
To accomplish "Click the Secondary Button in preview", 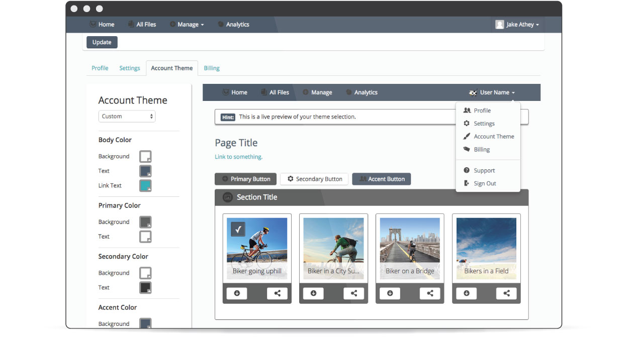I will click(314, 179).
